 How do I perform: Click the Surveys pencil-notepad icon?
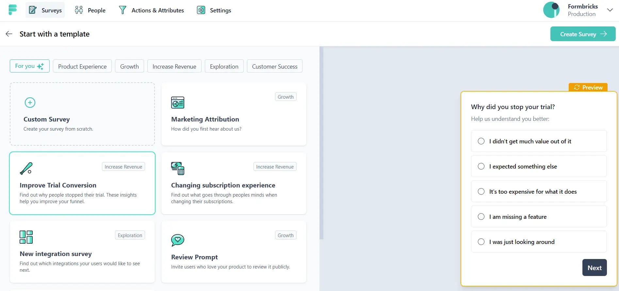click(33, 10)
